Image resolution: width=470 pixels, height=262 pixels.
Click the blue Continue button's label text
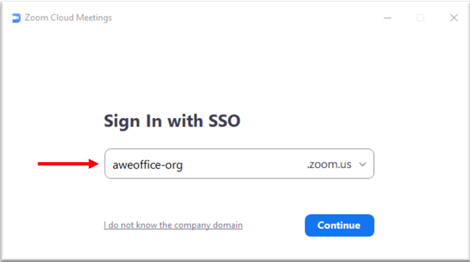click(339, 225)
